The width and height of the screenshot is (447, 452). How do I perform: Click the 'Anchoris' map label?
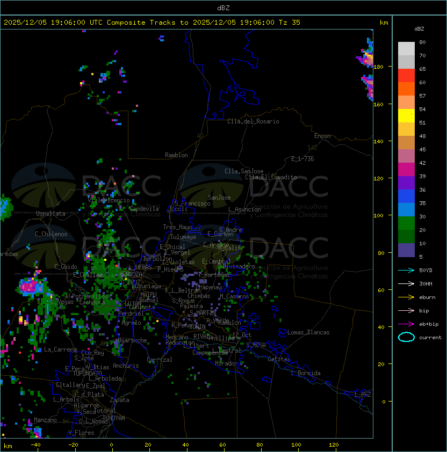pyautogui.click(x=126, y=366)
